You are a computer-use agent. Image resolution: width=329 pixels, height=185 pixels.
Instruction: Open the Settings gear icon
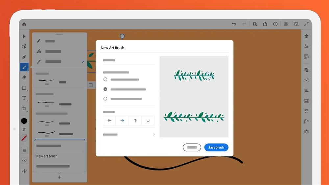coord(286,24)
